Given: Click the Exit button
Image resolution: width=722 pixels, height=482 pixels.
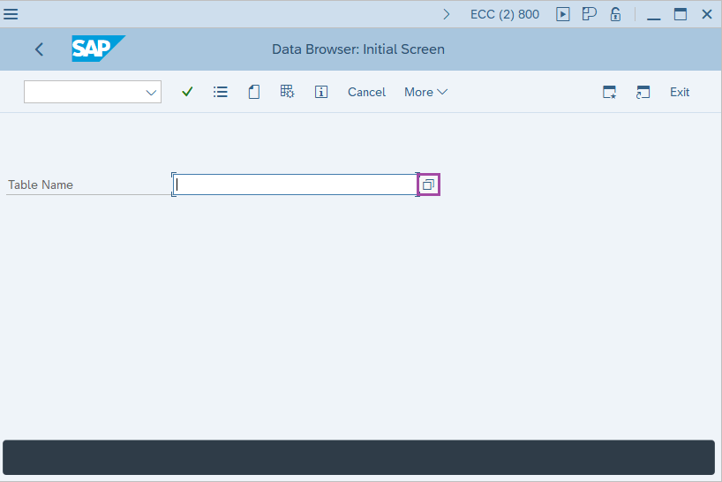Looking at the screenshot, I should (x=680, y=92).
